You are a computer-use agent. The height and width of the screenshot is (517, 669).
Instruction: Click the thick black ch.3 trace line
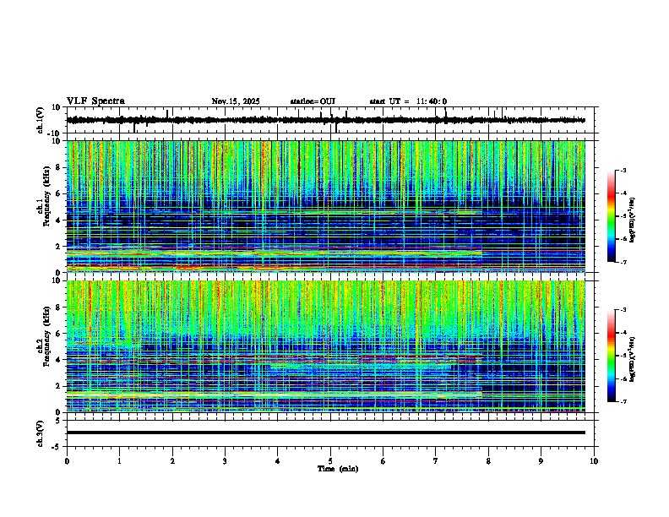(x=325, y=433)
